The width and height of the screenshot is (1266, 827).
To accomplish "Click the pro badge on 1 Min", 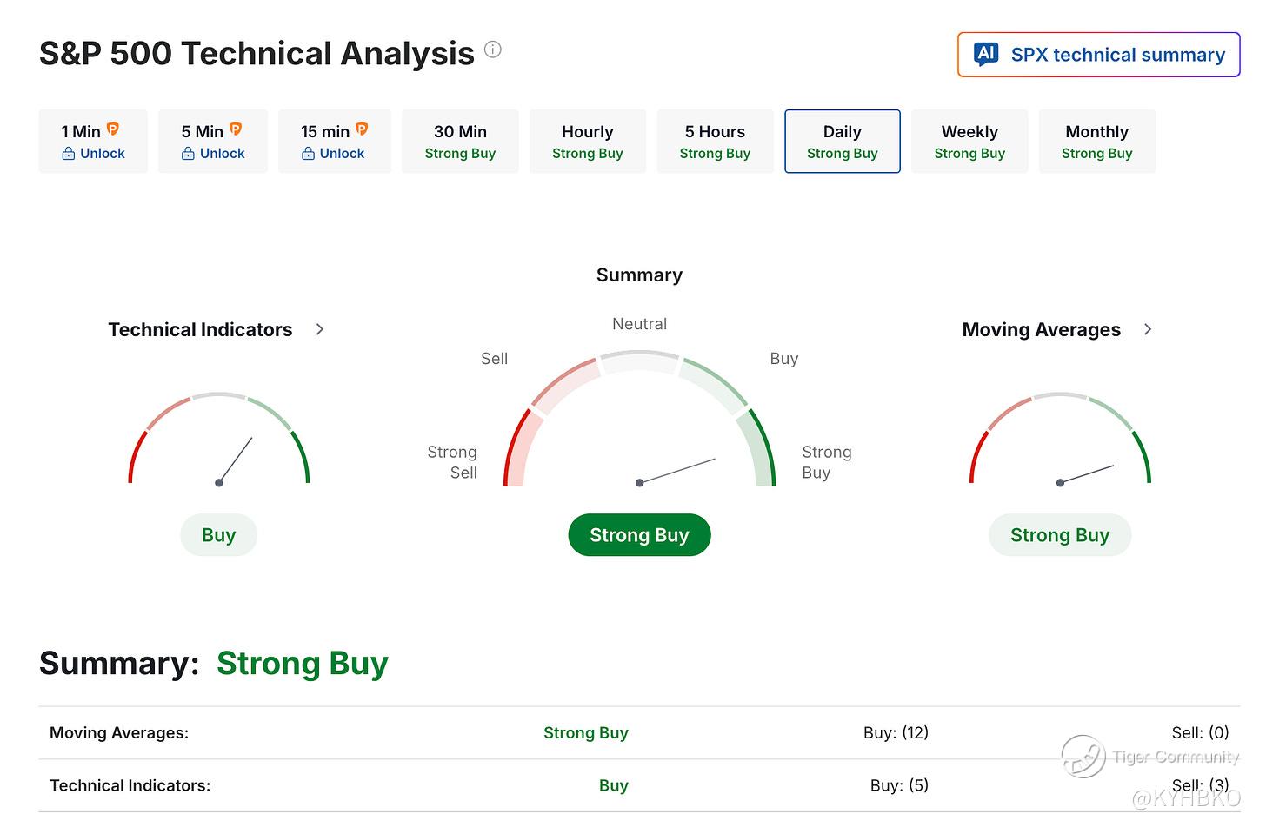I will point(113,129).
